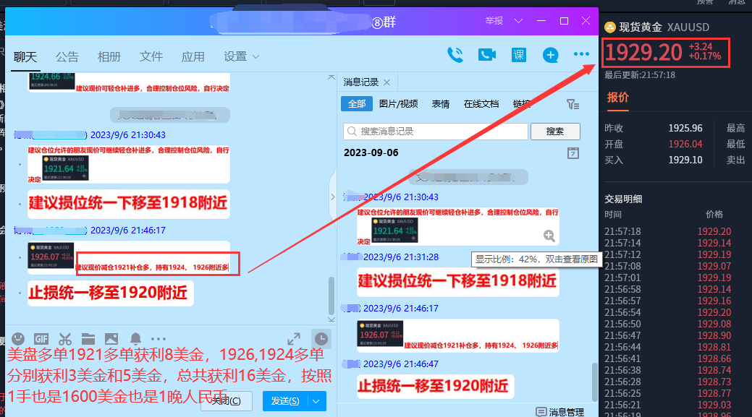752x417 pixels.
Task: Open the 应用 tab
Action: pos(193,57)
